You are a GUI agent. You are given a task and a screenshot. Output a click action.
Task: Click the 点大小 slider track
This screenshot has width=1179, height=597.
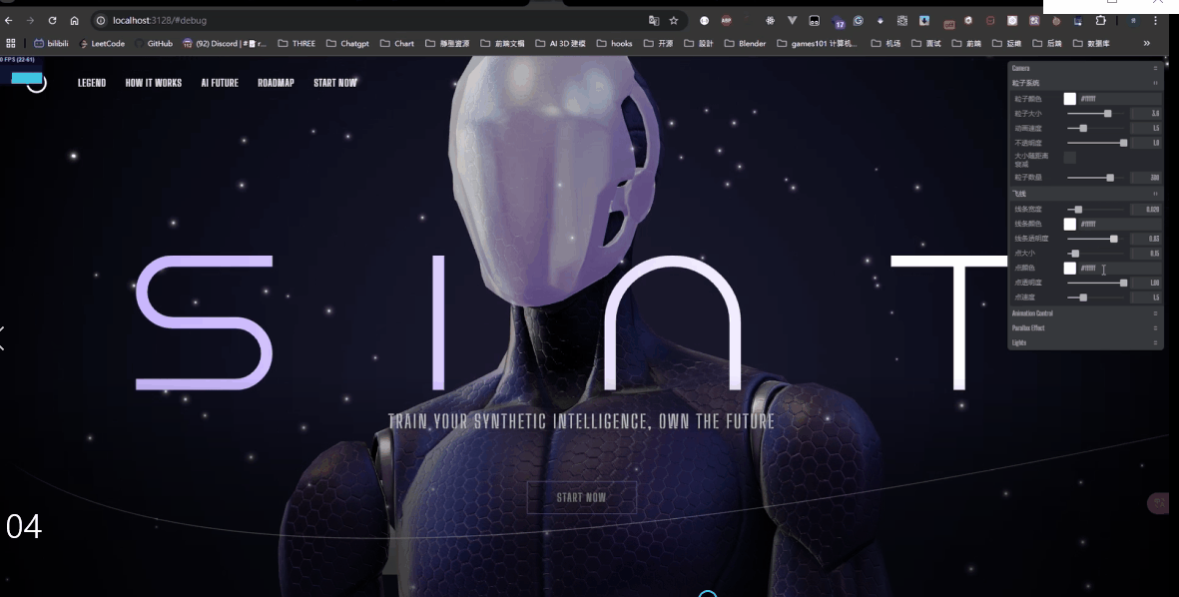click(x=1095, y=254)
